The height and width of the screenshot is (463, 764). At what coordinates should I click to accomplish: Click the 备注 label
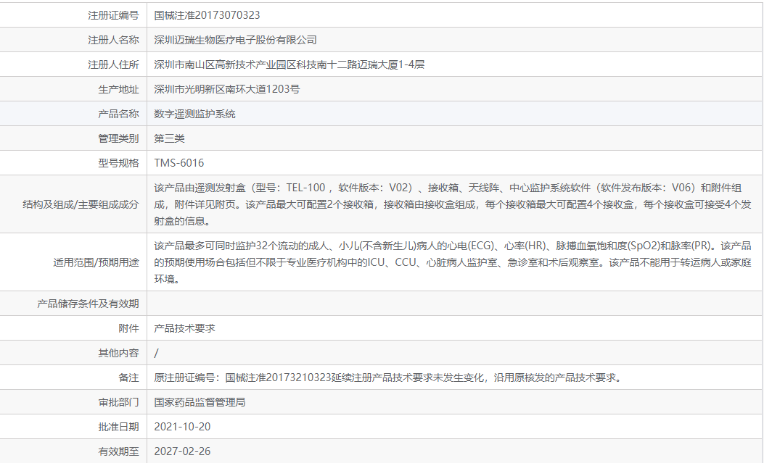128,378
